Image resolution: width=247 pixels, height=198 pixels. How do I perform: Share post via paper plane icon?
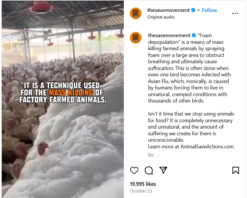(x=163, y=170)
